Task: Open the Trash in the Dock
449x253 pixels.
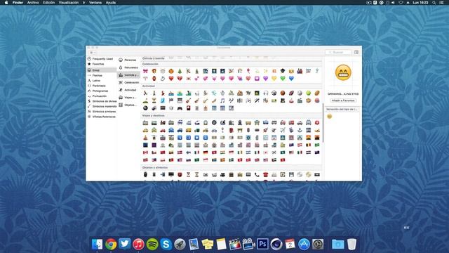Action: [351, 245]
